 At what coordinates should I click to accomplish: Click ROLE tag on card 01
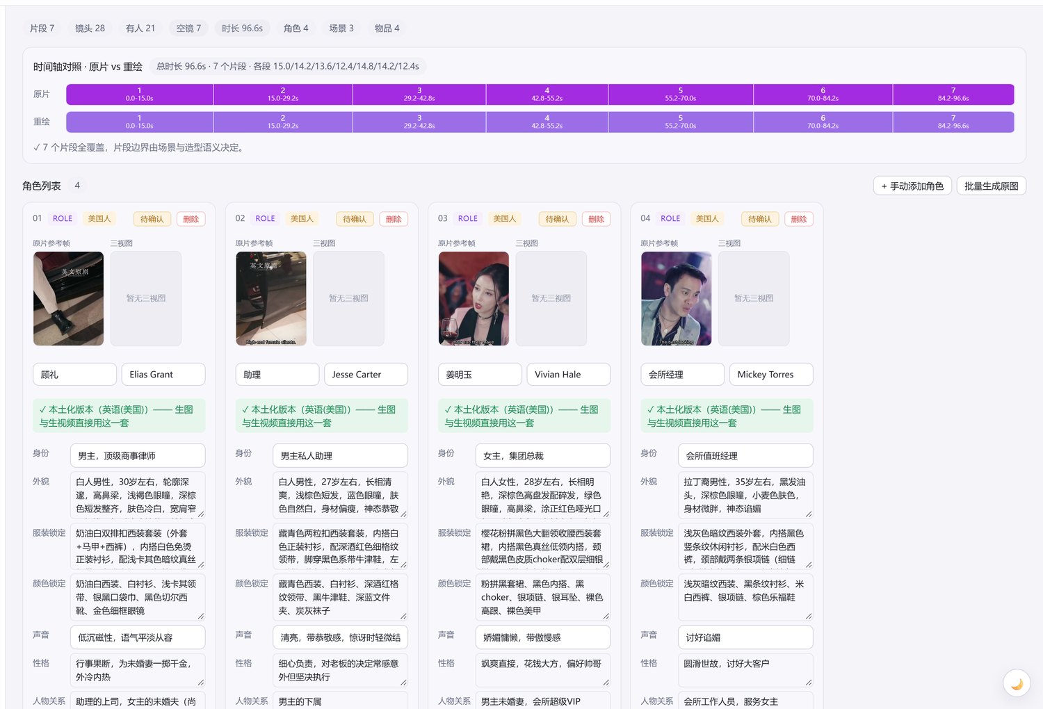(63, 218)
